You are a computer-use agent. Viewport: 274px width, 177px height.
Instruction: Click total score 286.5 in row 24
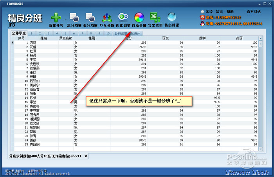tap(142, 140)
